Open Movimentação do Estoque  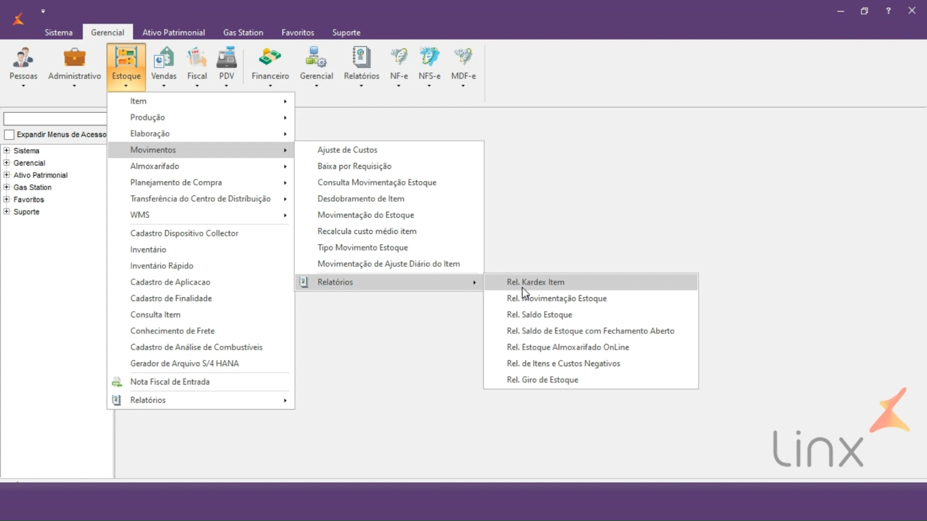(x=389, y=215)
